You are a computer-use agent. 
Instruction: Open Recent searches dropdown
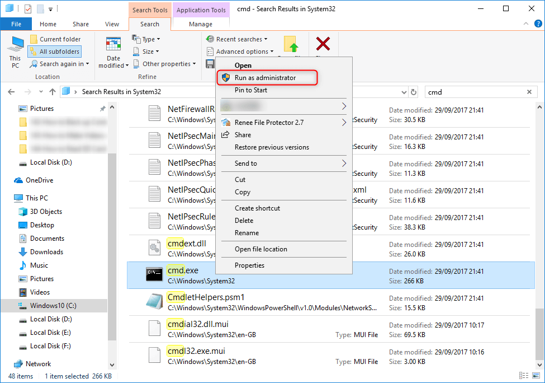237,39
